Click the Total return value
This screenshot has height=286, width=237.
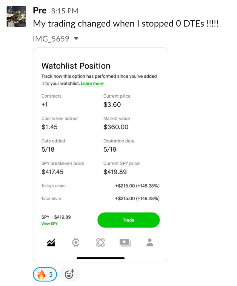(137, 199)
